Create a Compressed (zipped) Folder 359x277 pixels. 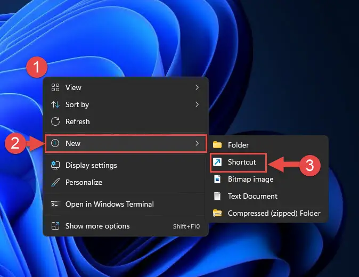pos(267,213)
